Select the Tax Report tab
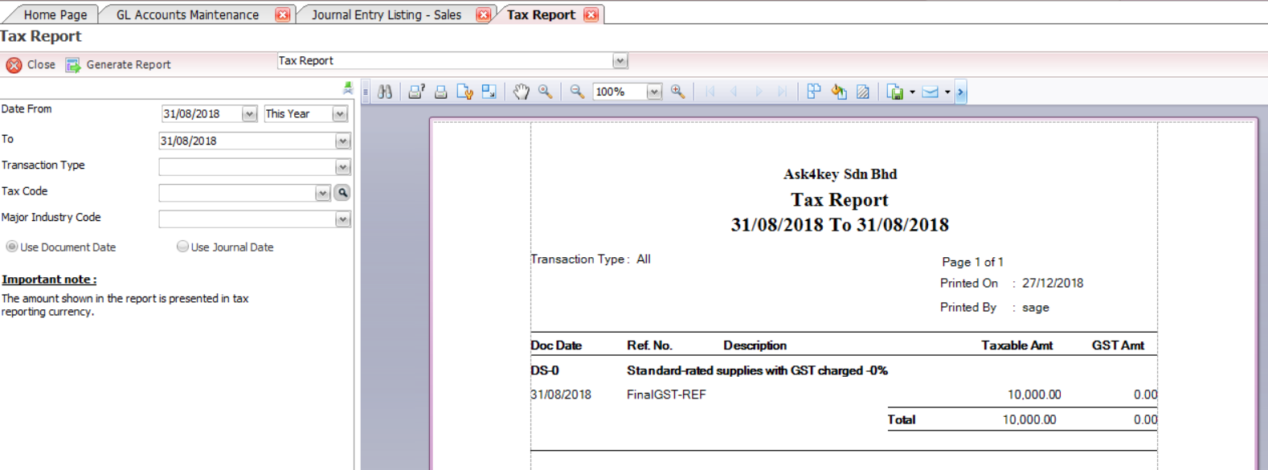This screenshot has height=470, width=1268. 541,14
